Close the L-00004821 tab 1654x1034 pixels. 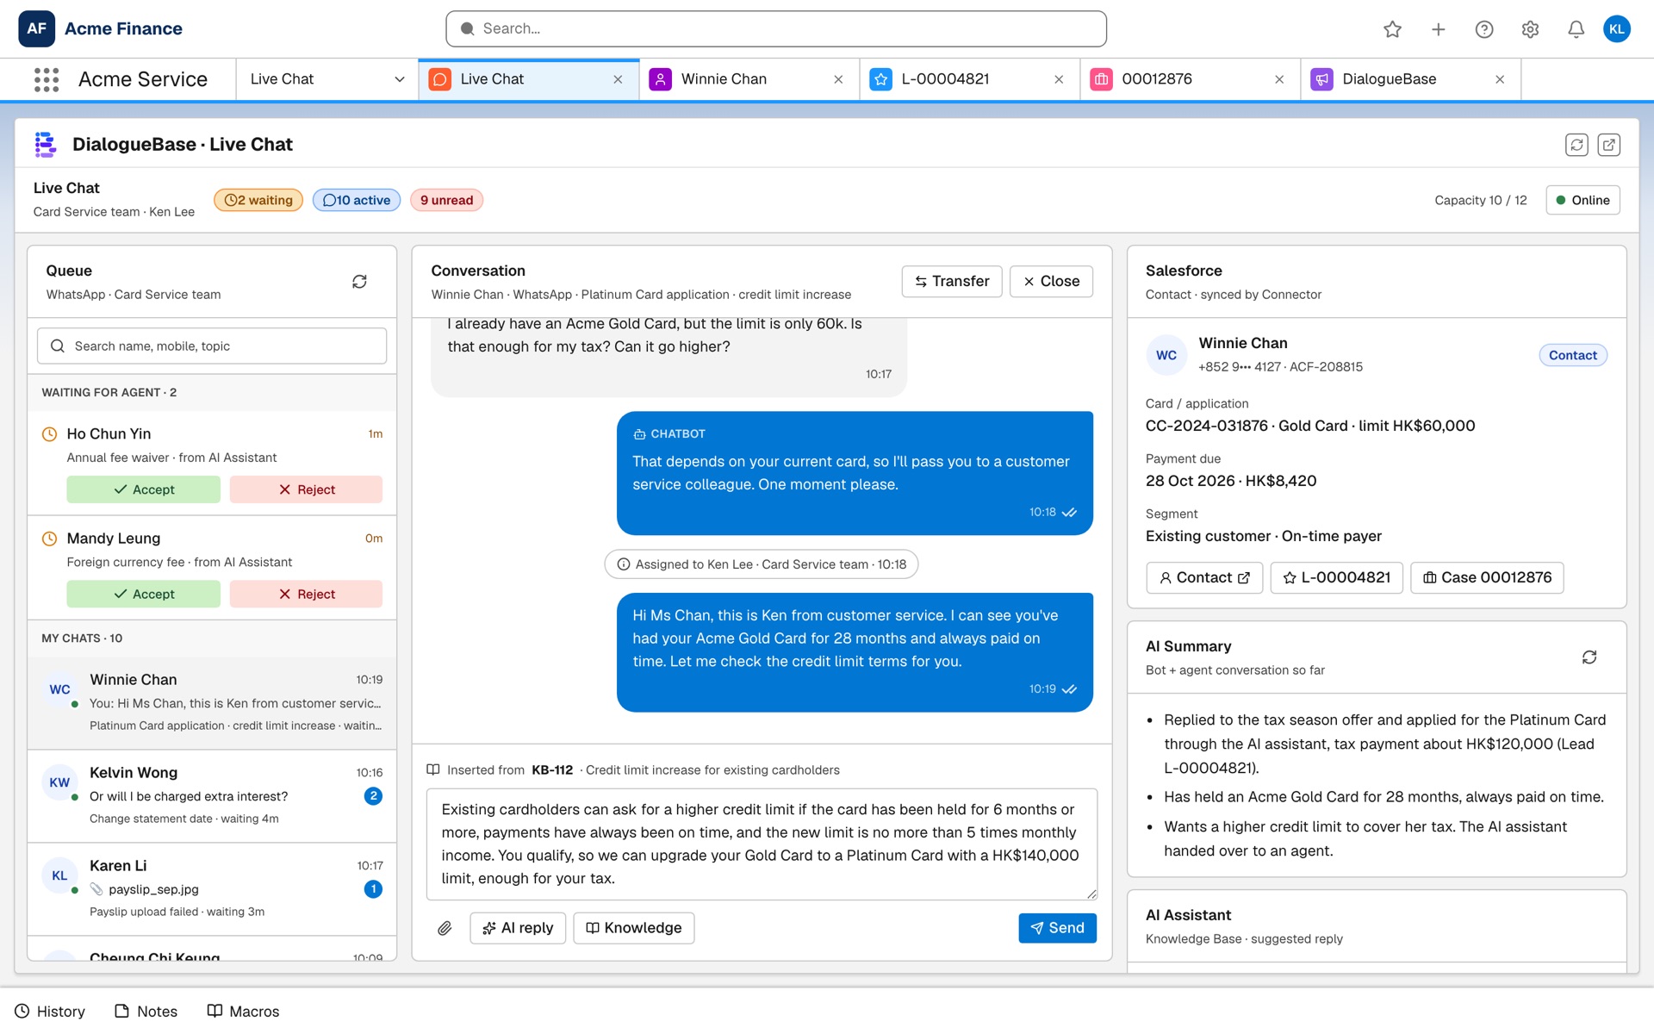[x=1059, y=79]
